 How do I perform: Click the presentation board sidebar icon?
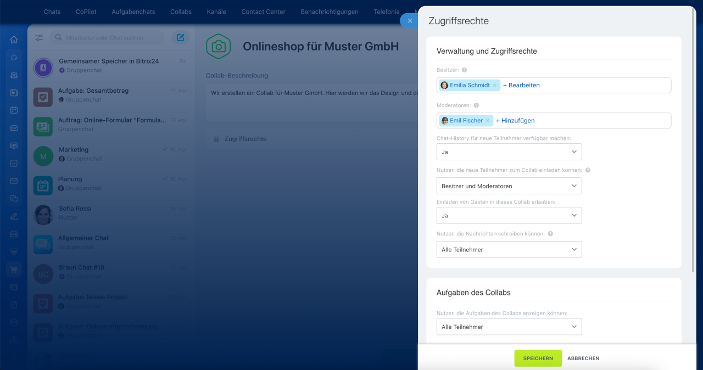point(14,146)
